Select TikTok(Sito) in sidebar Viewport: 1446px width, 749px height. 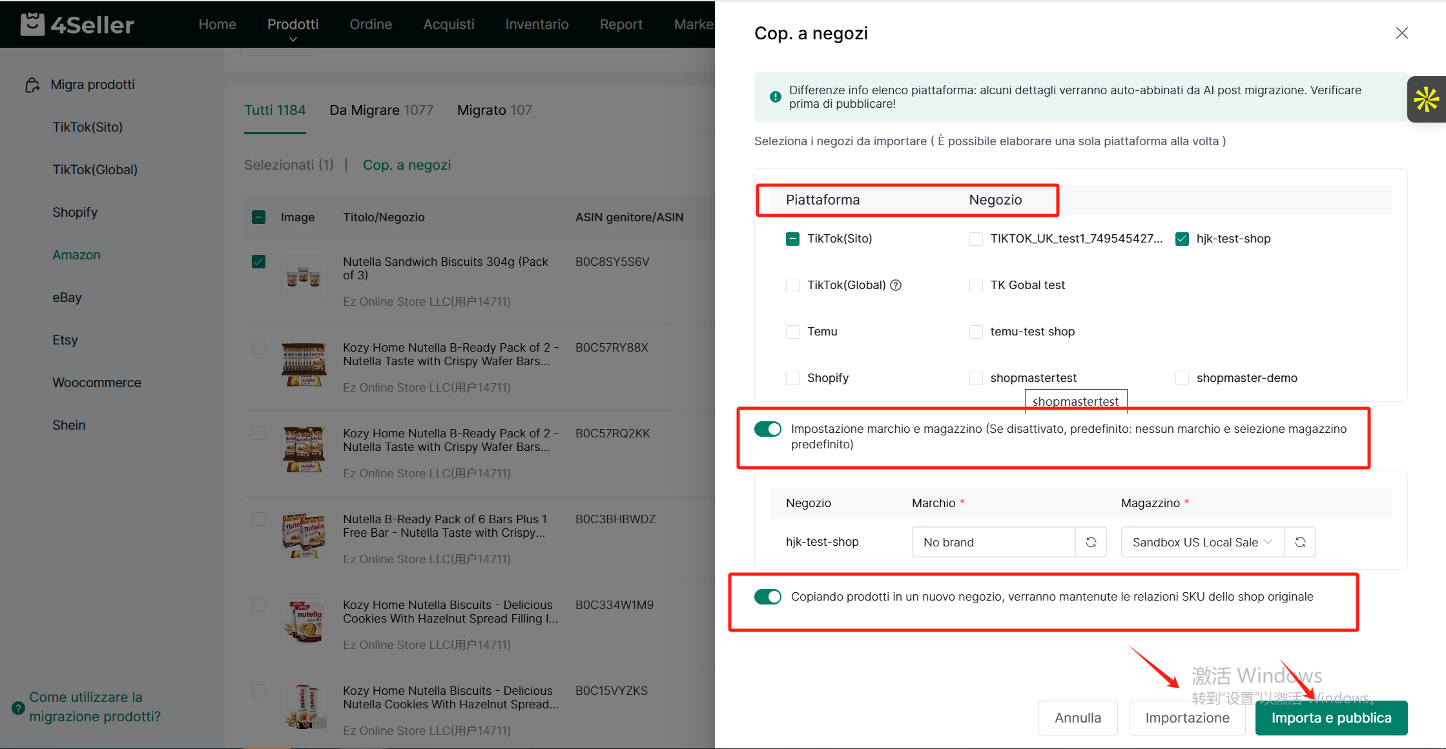point(88,127)
